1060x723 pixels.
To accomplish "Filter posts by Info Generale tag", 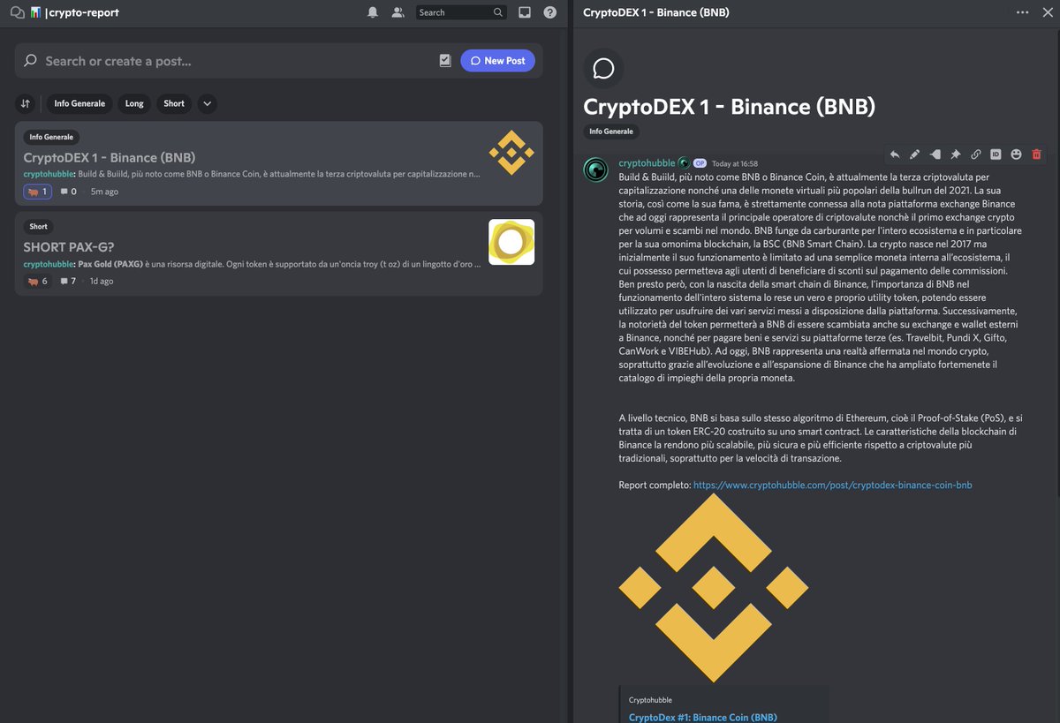I will coord(79,103).
